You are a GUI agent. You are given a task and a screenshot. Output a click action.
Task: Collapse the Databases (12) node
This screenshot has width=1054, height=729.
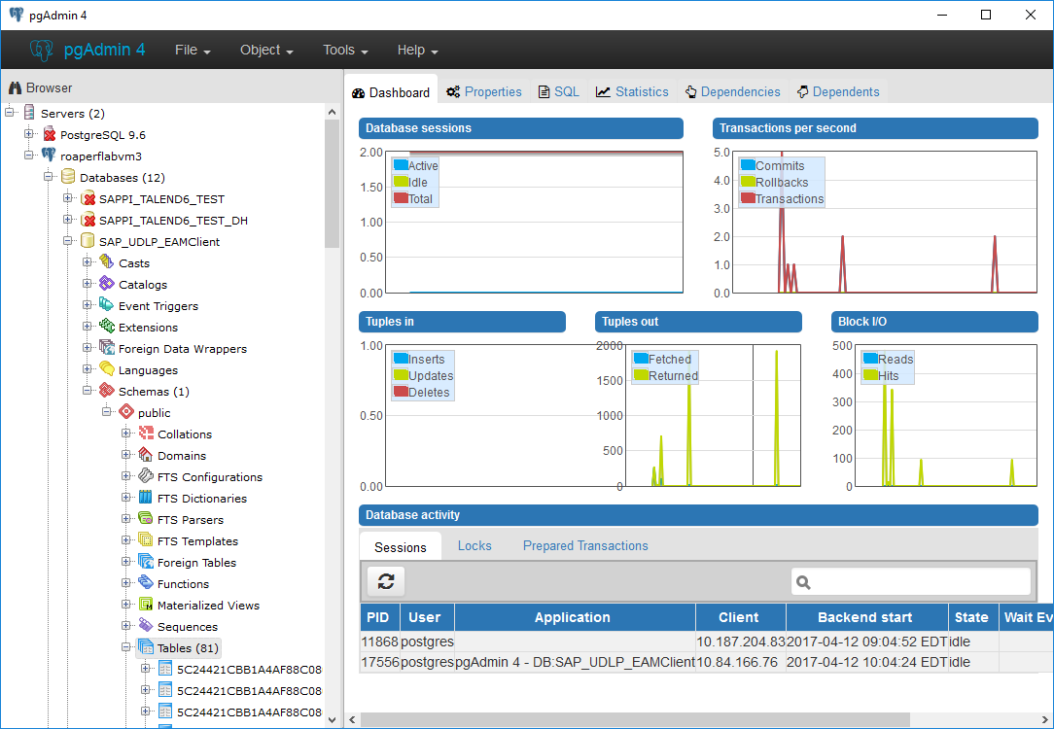click(49, 177)
